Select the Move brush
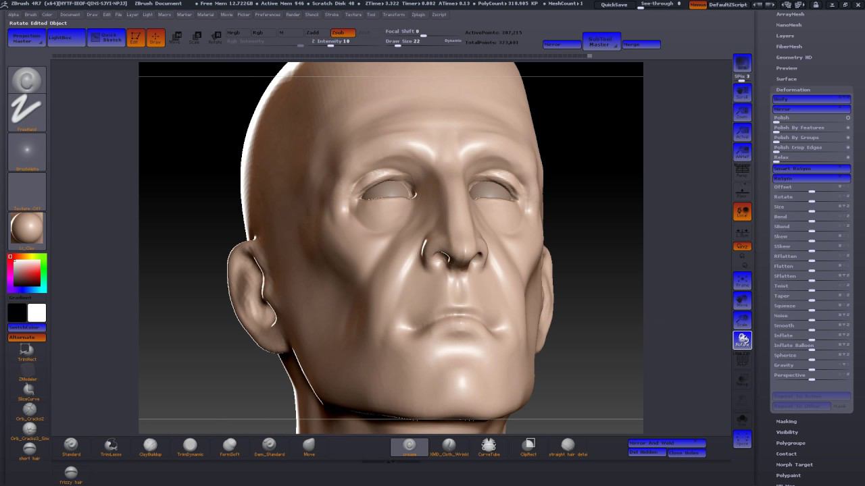 (309, 446)
